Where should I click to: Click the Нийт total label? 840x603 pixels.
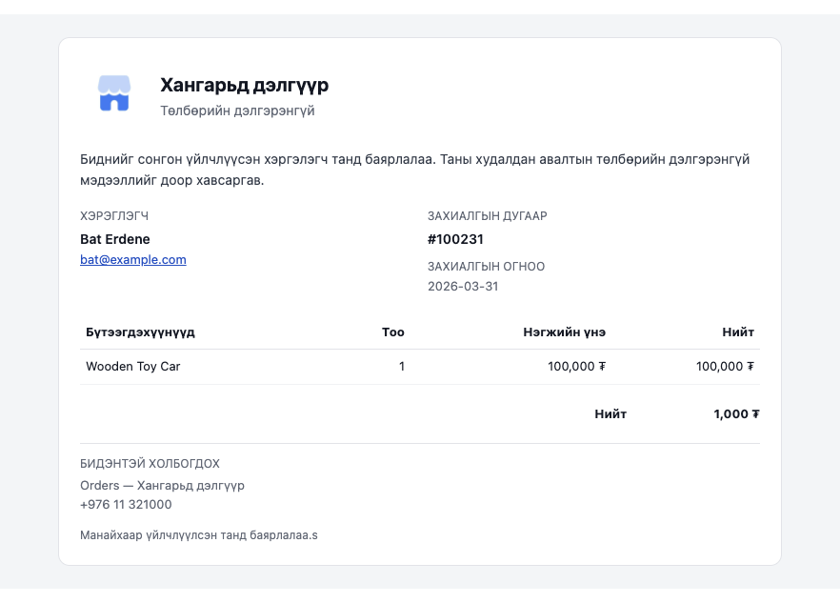coord(611,414)
